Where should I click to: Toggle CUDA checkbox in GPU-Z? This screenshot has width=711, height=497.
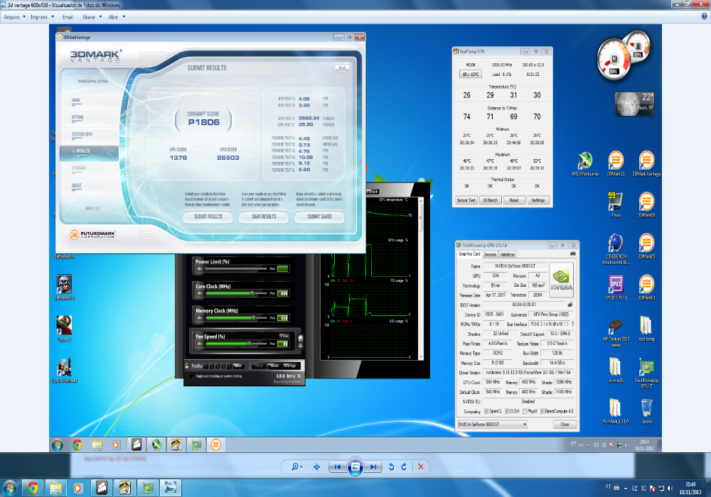506,412
